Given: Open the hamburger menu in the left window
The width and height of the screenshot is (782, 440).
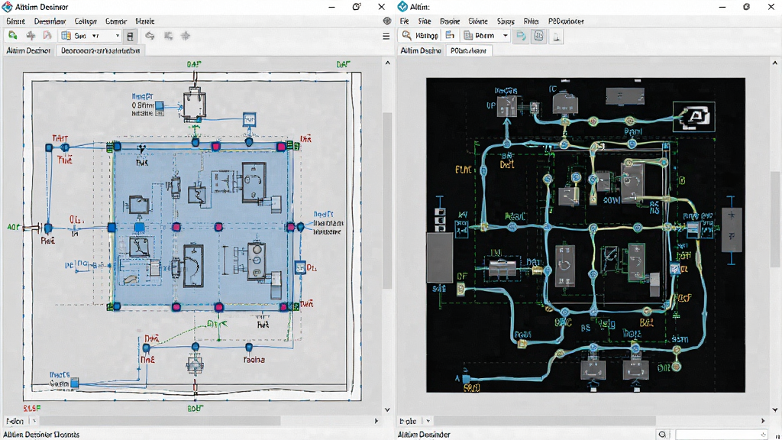Looking at the screenshot, I should [x=386, y=36].
